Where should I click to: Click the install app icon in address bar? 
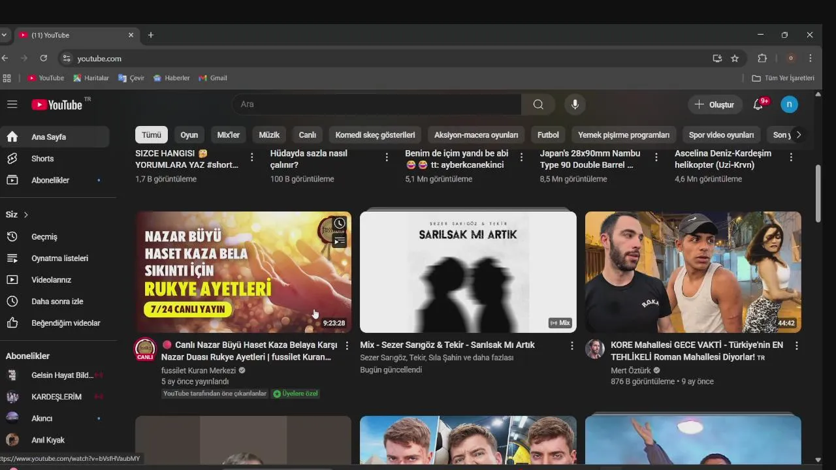(x=717, y=58)
